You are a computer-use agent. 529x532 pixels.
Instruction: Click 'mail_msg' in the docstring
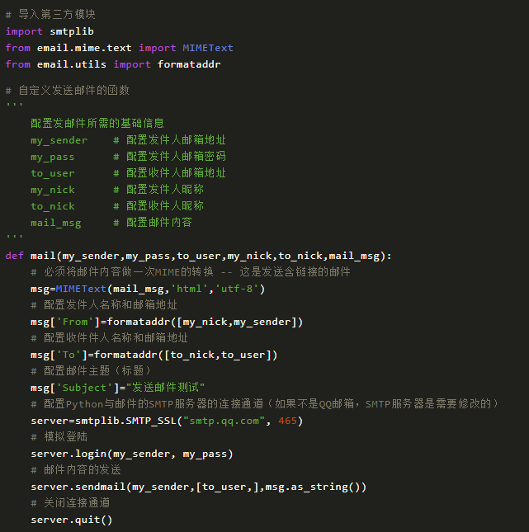(x=56, y=223)
